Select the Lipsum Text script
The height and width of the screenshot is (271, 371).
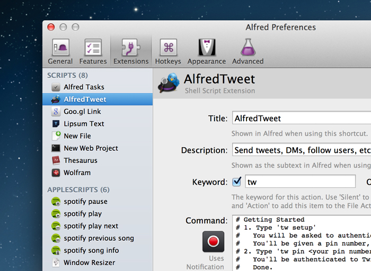[98, 124]
